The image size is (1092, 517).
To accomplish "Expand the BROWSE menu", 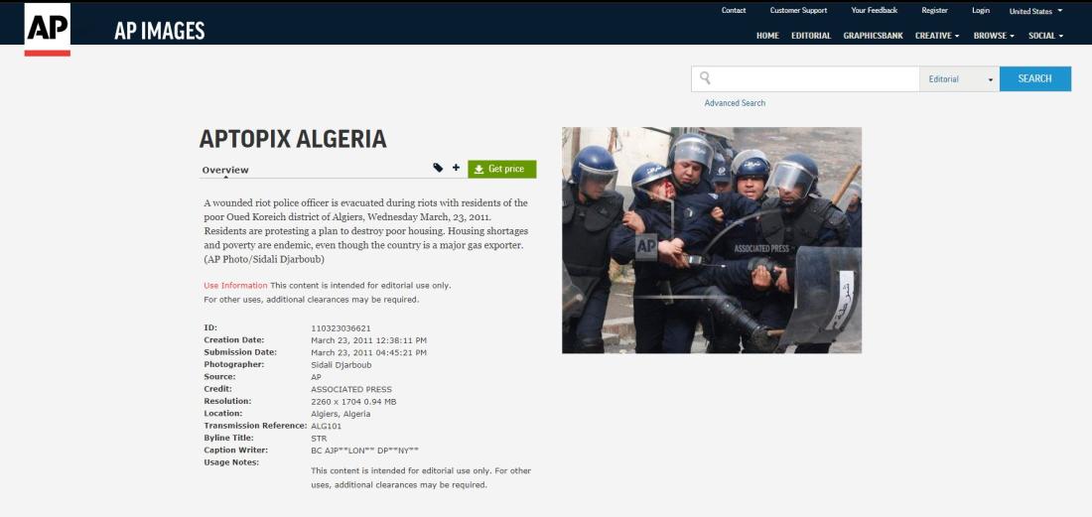I will point(994,36).
